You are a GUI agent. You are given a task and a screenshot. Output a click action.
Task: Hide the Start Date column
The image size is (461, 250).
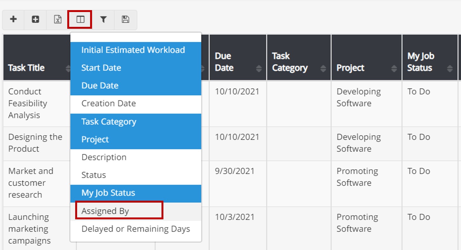point(101,68)
